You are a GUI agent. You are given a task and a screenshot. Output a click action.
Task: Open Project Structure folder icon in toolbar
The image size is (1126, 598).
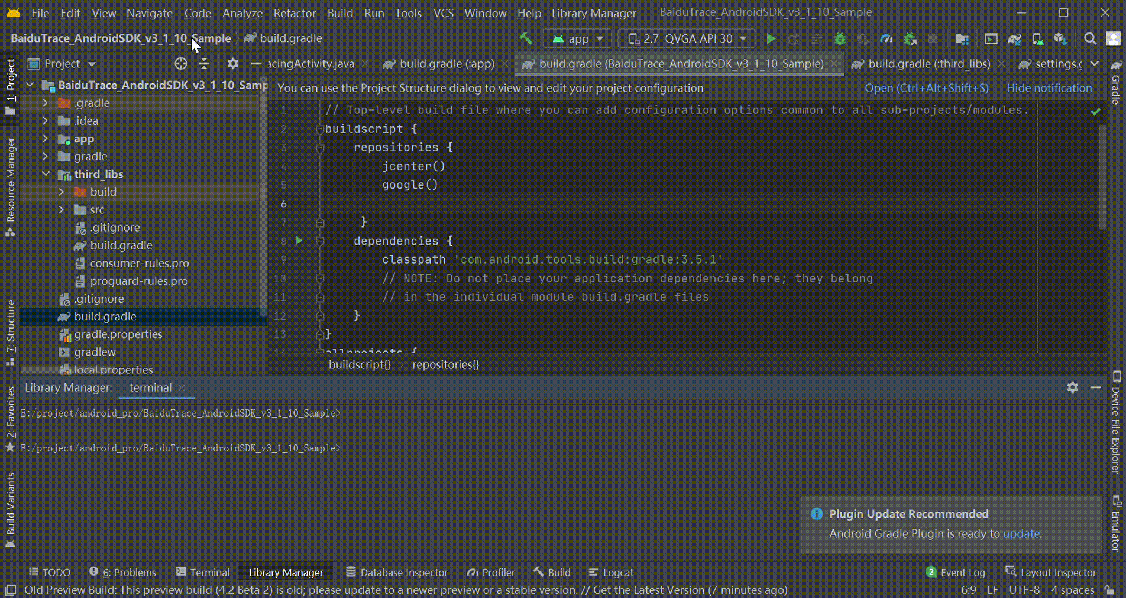(x=962, y=38)
